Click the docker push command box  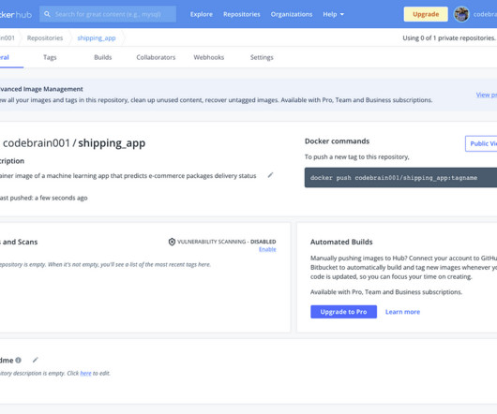point(400,178)
